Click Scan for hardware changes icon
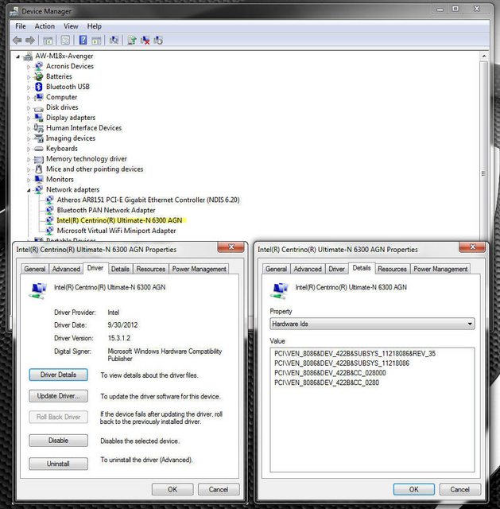The image size is (500, 509). 114,41
